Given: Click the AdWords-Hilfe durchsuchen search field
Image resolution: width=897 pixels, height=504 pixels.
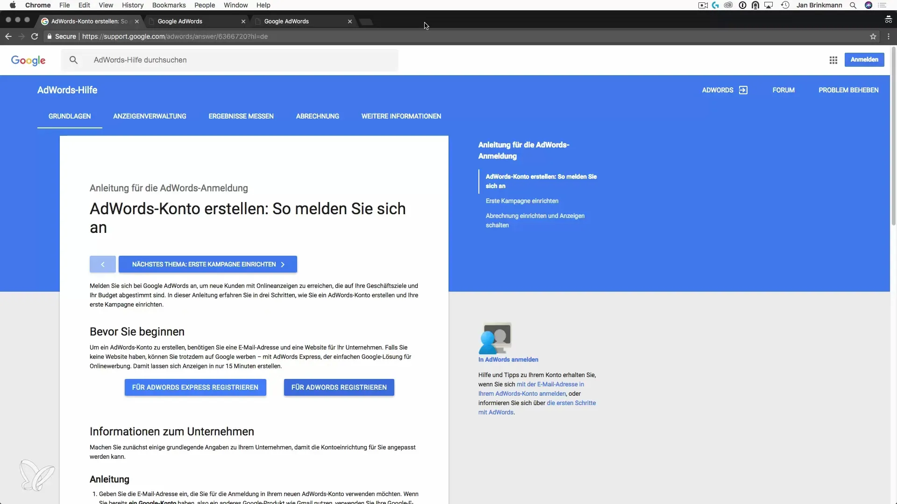Looking at the screenshot, I should point(229,60).
